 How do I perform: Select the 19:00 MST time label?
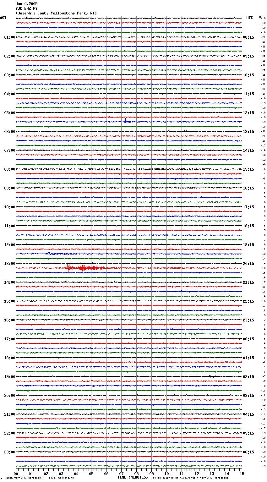tap(10, 377)
